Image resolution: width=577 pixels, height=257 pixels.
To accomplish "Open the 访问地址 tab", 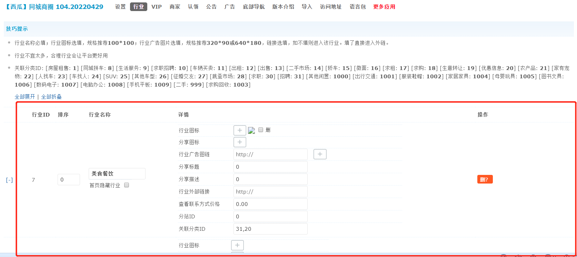I will (x=331, y=7).
